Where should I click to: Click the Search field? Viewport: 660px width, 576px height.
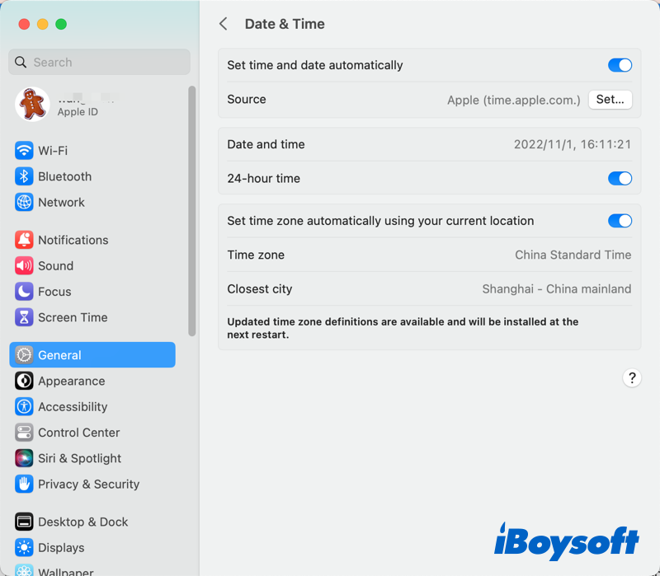coord(99,62)
